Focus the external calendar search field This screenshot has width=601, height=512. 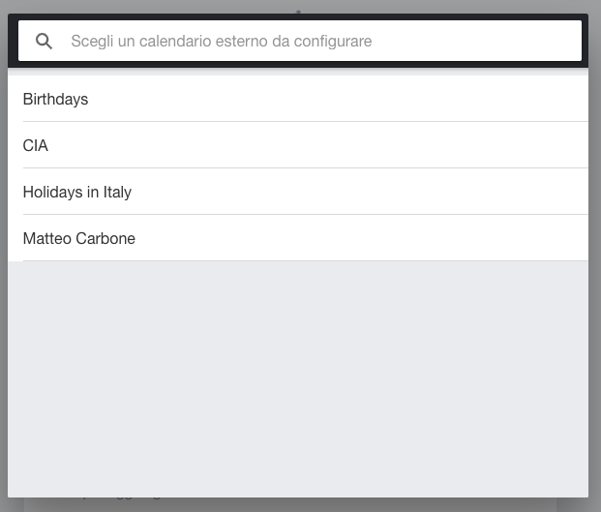point(319,42)
